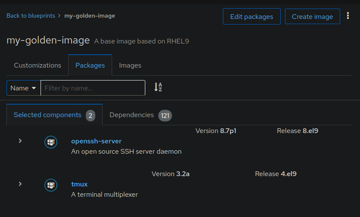Click the Dependencies count badge 121
The image size is (360, 217).
[x=165, y=116]
